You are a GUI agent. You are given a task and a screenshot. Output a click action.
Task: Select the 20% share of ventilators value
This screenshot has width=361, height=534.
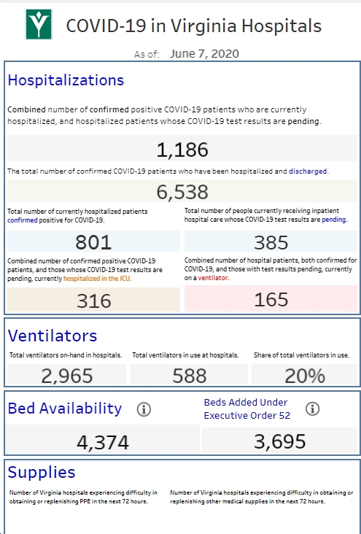pos(305,375)
